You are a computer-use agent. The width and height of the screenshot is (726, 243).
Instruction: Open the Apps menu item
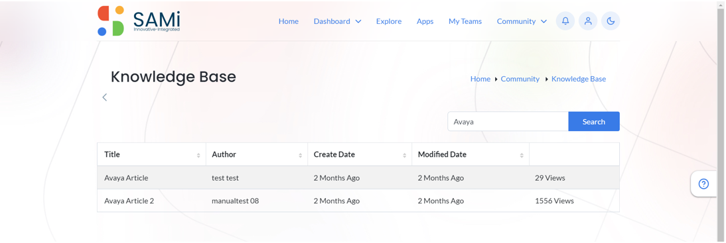(425, 21)
